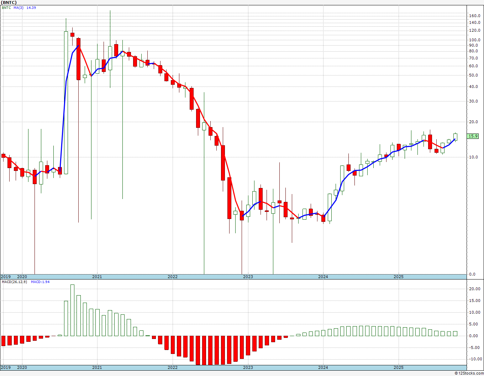This screenshot has width=484, height=376.
Task: Select 2022 on the MACD panel time axis
Action: 173,367
